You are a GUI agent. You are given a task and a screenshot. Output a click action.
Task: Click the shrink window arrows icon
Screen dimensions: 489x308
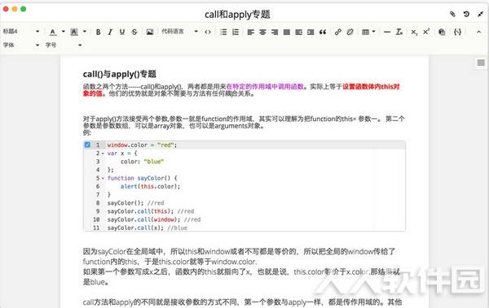[480, 14]
